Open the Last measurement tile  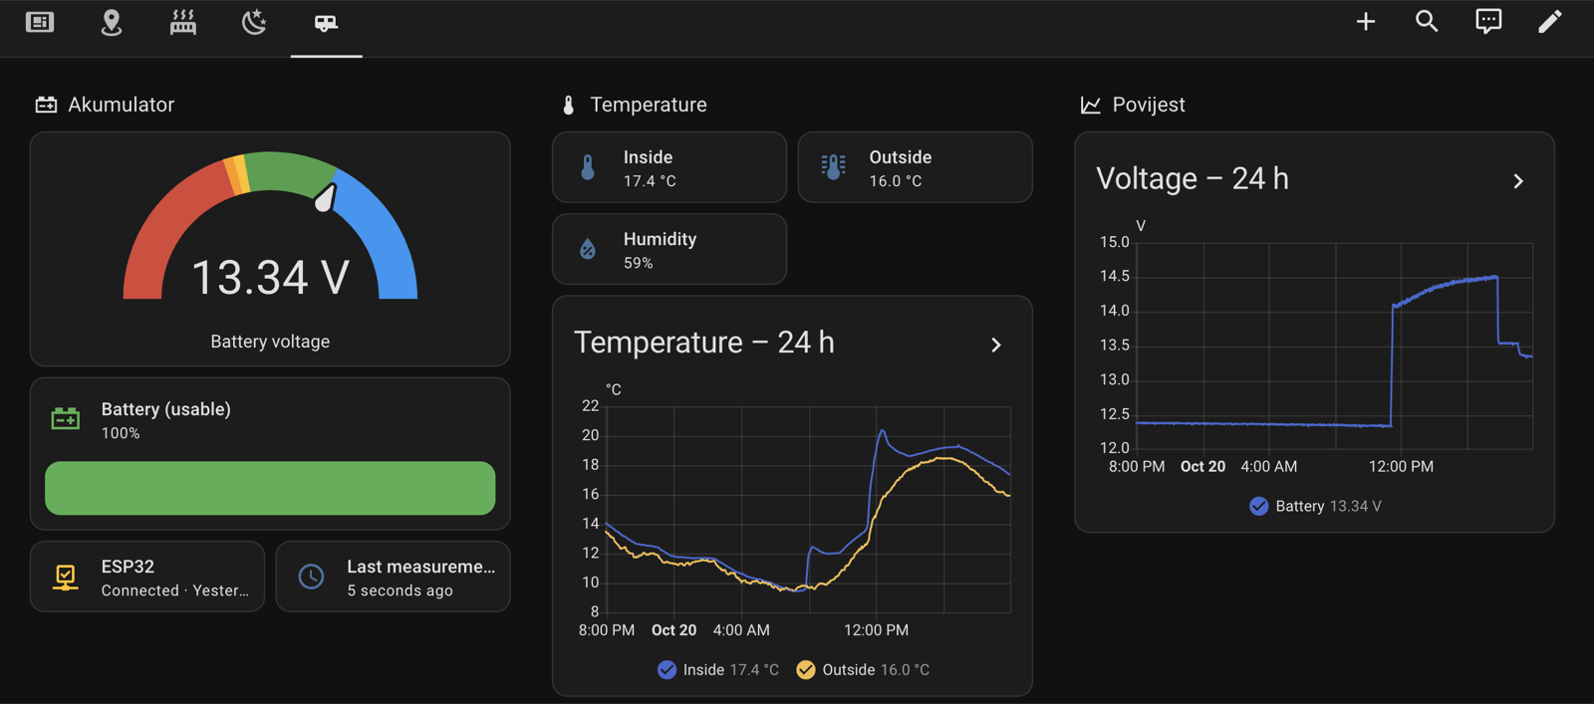tap(393, 577)
